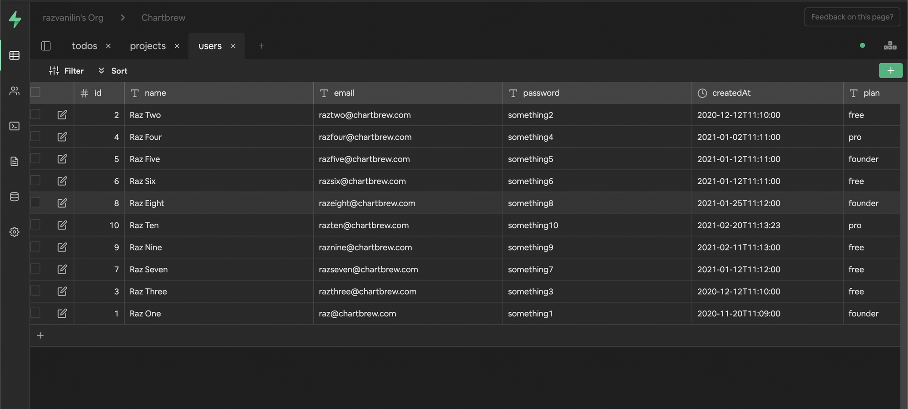908x409 pixels.
Task: Open the Sort options dropdown
Action: [x=113, y=71]
